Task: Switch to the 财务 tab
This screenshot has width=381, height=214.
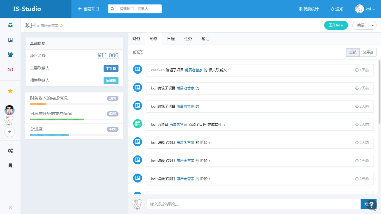Action: (x=136, y=39)
